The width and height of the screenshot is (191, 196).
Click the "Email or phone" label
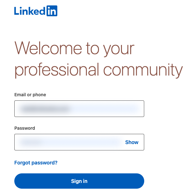(30, 95)
